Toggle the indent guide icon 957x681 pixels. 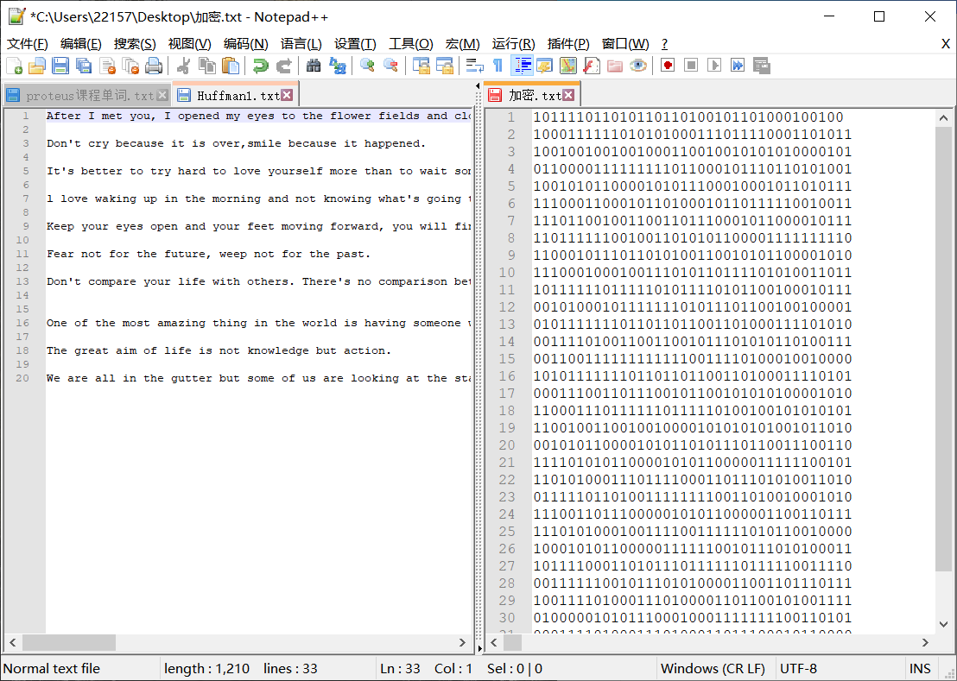(522, 66)
